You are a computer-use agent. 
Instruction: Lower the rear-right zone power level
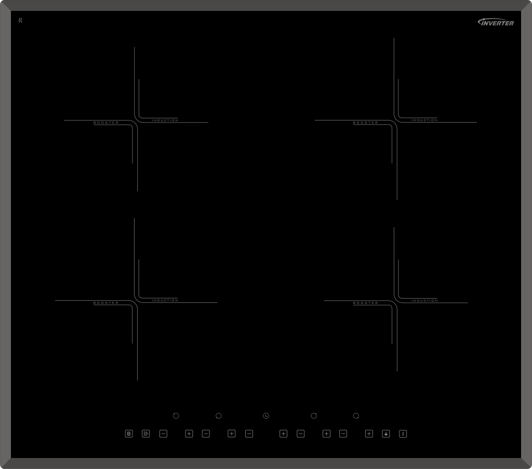pyautogui.click(x=300, y=434)
